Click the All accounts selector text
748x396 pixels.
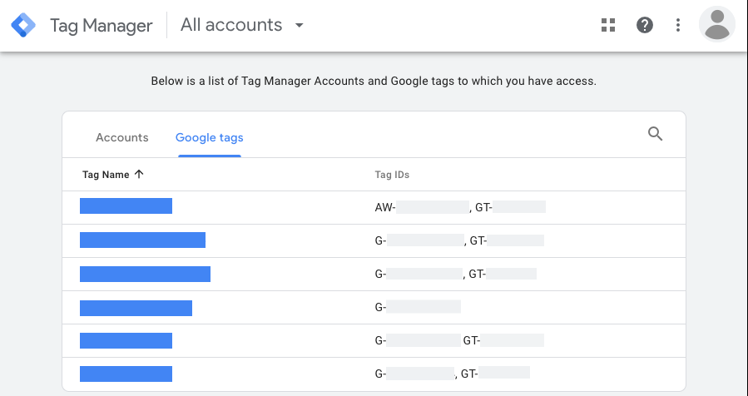[231, 25]
